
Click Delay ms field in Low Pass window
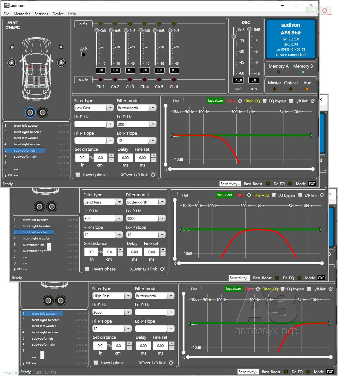tap(125, 158)
